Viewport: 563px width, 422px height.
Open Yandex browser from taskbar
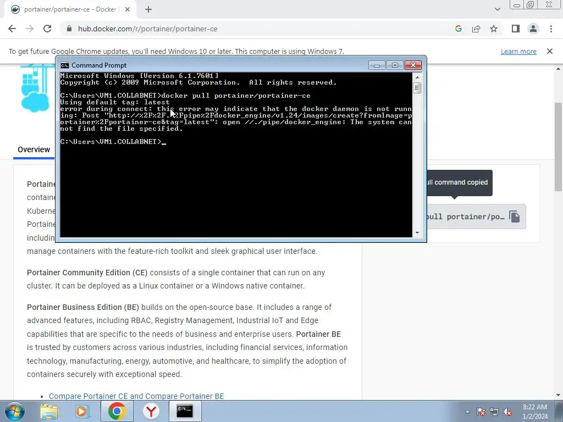coord(151,411)
